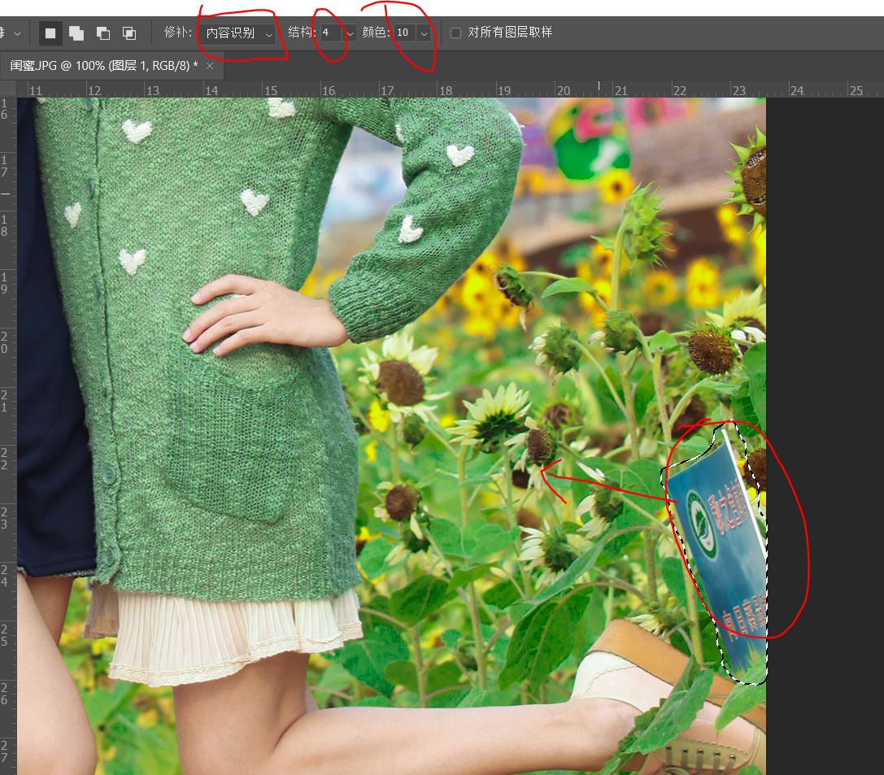Viewport: 884px width, 775px height.
Task: Expand the 颜色 value dropdown arrow
Action: 424,33
